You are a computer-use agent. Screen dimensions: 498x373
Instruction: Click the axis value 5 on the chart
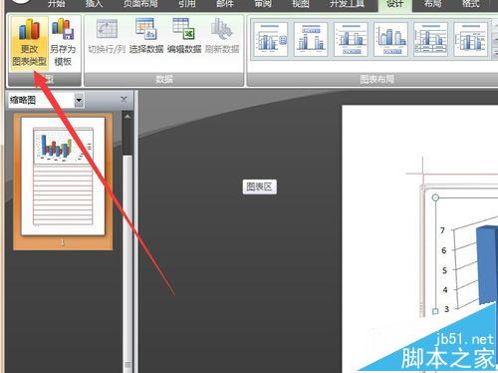click(444, 270)
